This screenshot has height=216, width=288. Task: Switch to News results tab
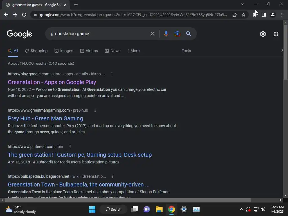pyautogui.click(x=112, y=51)
